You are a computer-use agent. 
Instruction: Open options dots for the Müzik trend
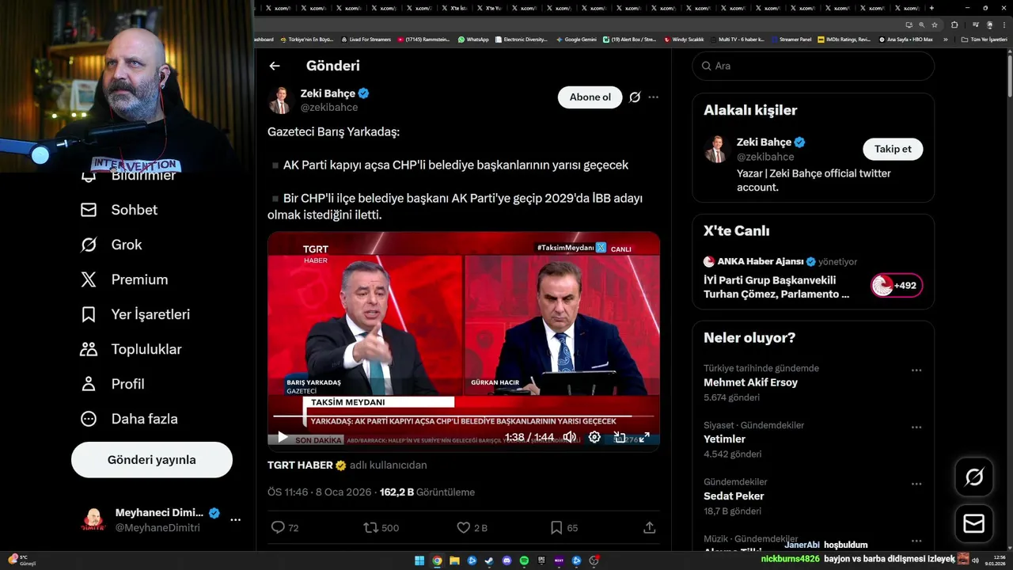click(916, 541)
